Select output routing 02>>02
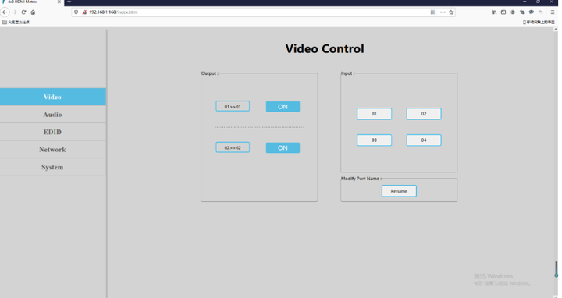This screenshot has width=562, height=298. 233,147
